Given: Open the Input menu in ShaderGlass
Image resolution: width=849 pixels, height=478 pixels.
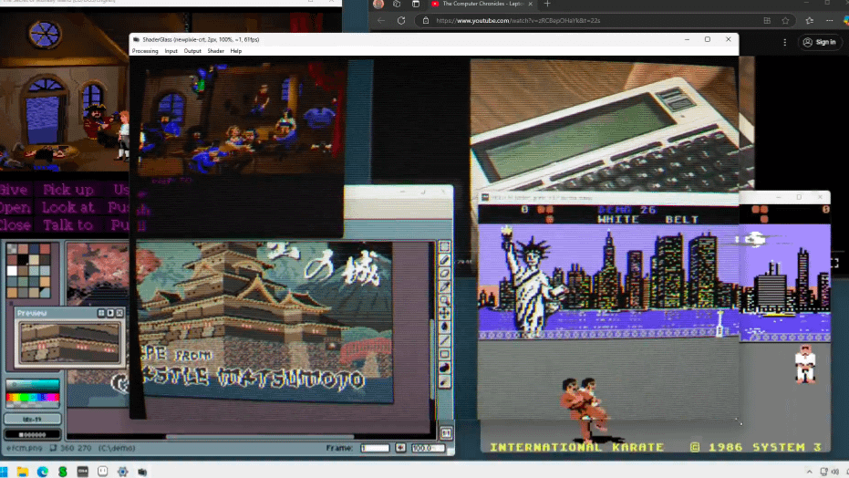Looking at the screenshot, I should [171, 51].
